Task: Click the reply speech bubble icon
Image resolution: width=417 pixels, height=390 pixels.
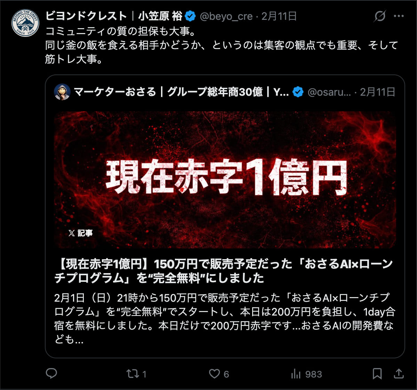Action: (x=51, y=374)
